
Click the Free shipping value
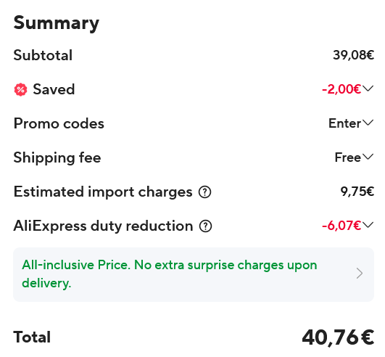pyautogui.click(x=348, y=157)
